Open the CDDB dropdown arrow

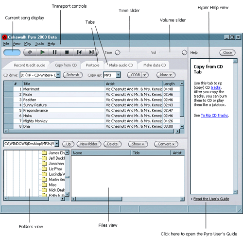tap(145, 75)
